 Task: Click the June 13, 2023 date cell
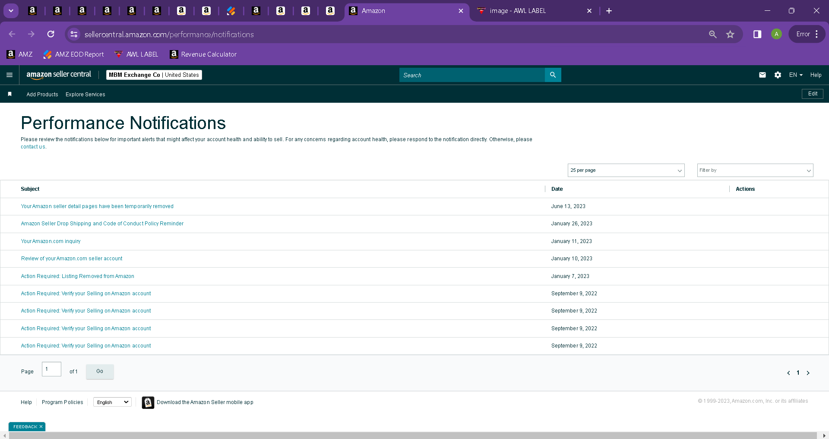click(x=568, y=206)
